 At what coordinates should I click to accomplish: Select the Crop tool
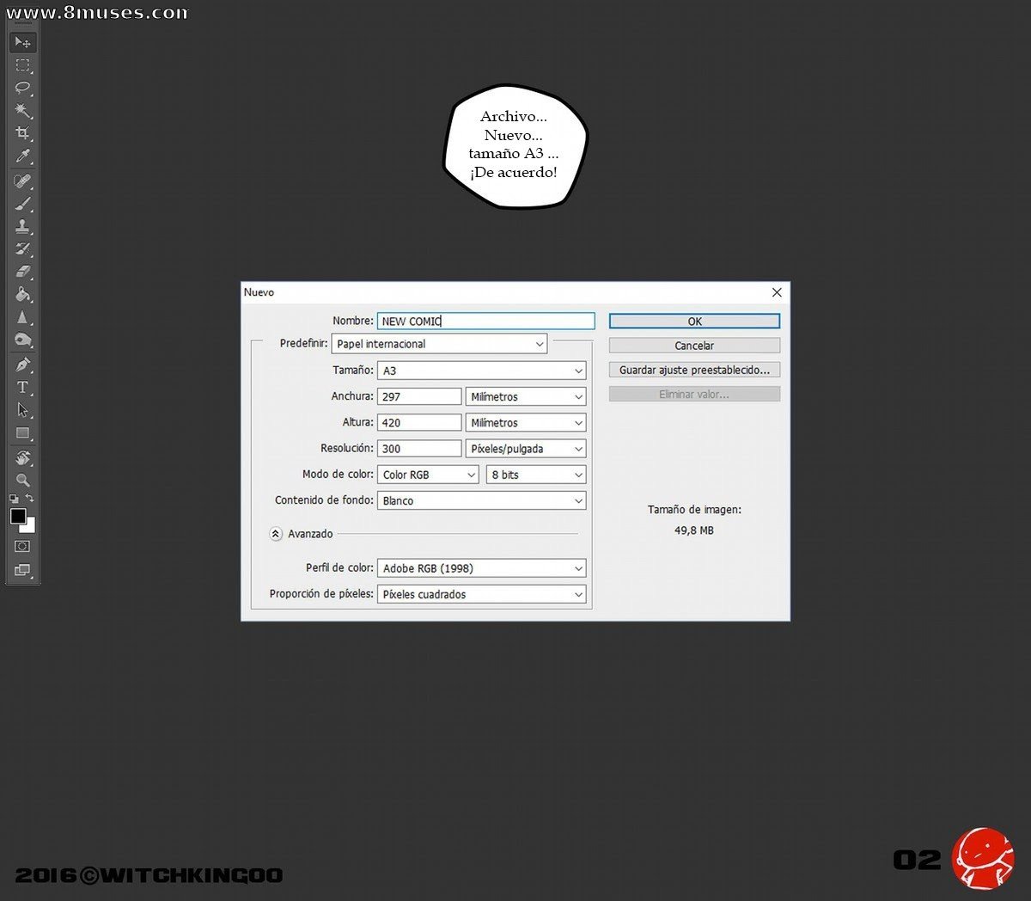[x=23, y=133]
